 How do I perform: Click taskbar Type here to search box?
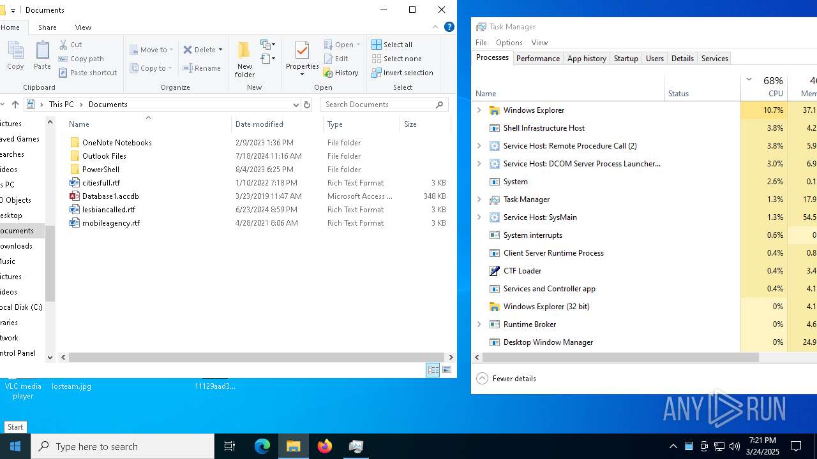coord(123,446)
